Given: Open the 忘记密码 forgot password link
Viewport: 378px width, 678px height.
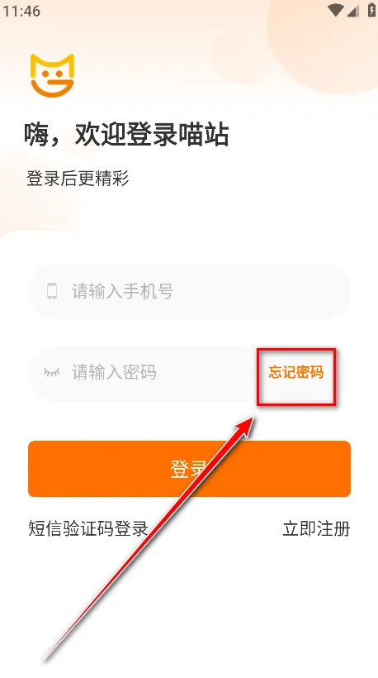Looking at the screenshot, I should pos(296,372).
